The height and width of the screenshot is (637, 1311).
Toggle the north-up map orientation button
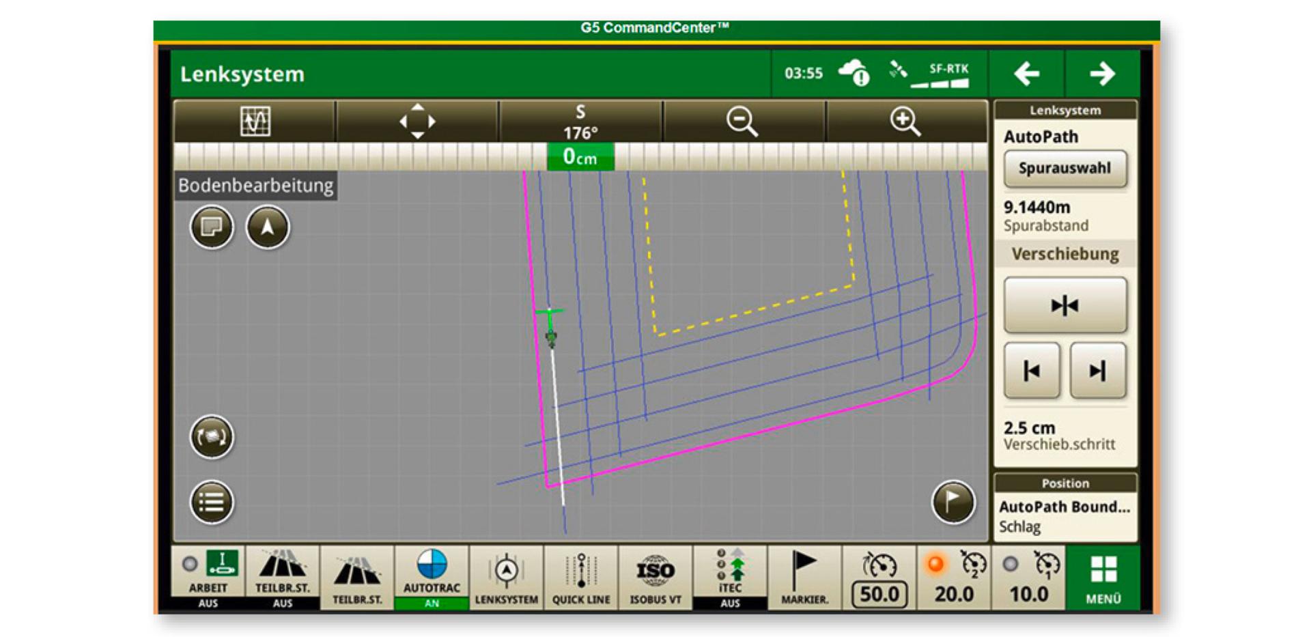coord(268,227)
